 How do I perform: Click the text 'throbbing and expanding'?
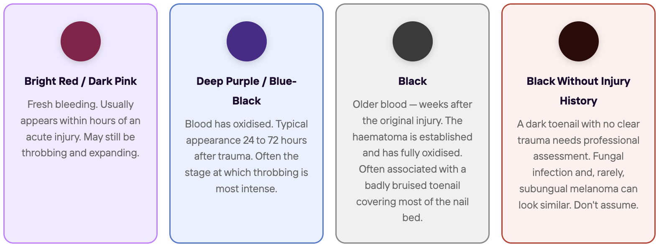click(x=80, y=153)
